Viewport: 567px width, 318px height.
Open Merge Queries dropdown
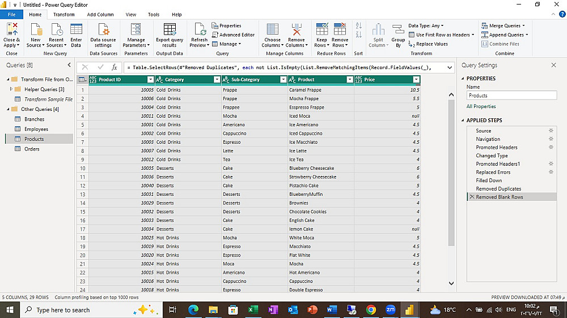[523, 26]
